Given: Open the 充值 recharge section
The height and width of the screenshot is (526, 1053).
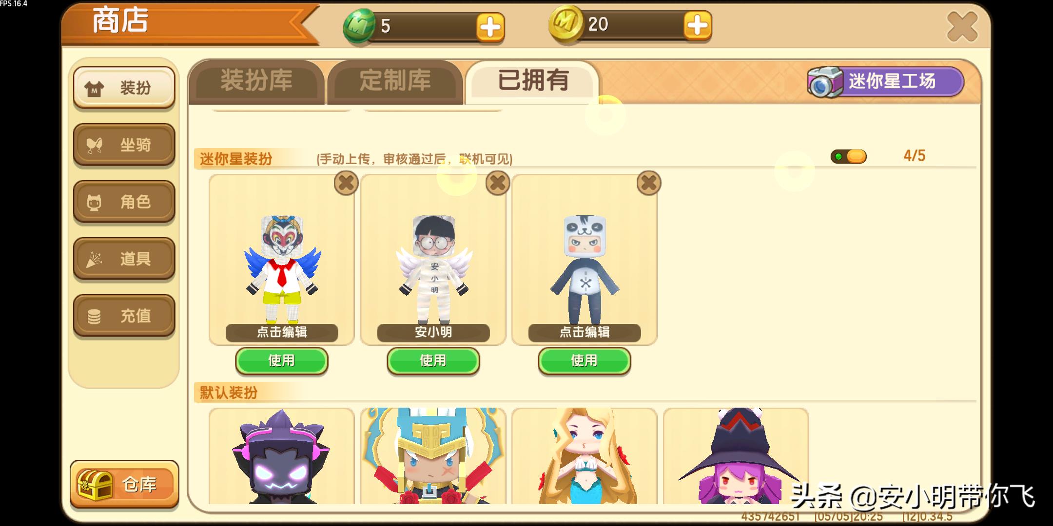Looking at the screenshot, I should [124, 316].
